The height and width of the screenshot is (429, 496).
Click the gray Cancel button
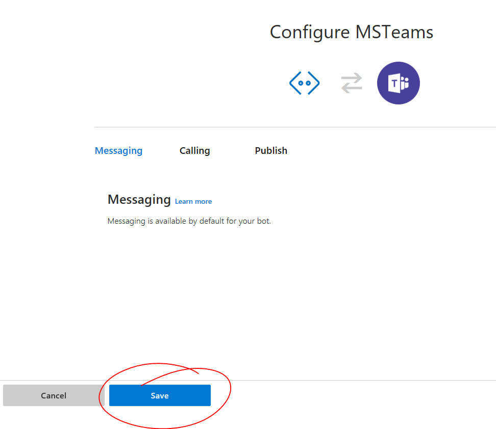coord(54,395)
